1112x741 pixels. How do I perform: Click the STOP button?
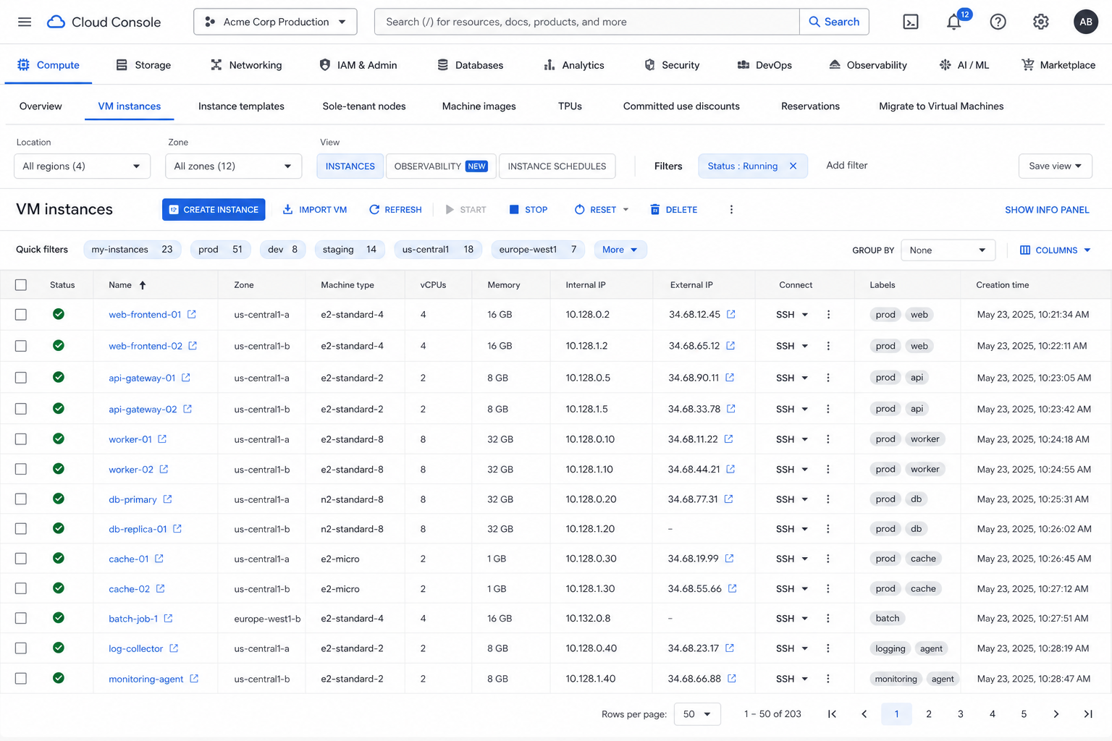pyautogui.click(x=528, y=209)
